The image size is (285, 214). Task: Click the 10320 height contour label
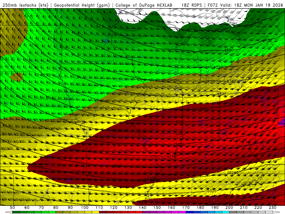point(211,191)
